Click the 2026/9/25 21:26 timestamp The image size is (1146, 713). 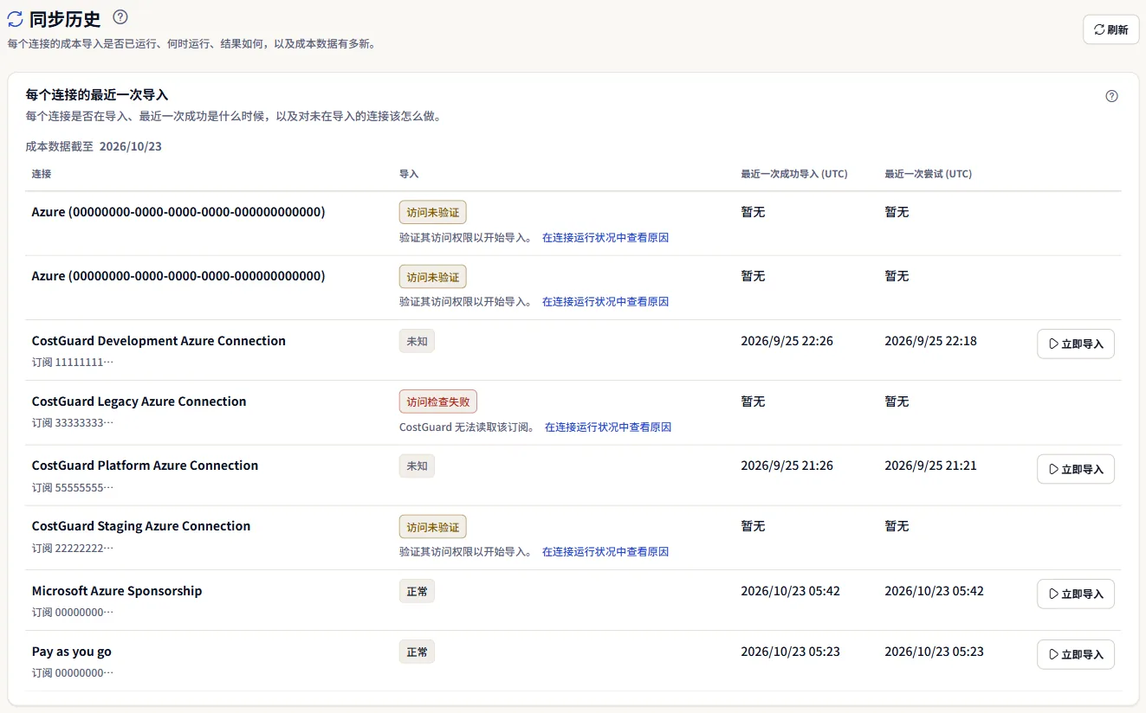click(787, 466)
